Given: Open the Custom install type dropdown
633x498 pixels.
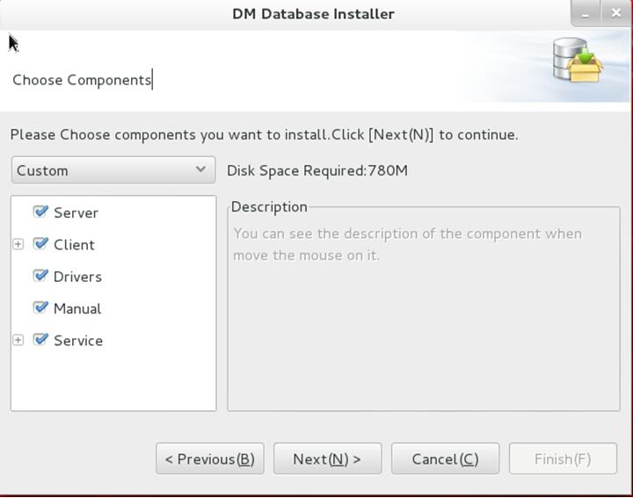Looking at the screenshot, I should 113,170.
